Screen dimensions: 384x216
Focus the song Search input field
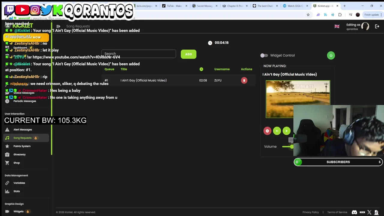pyautogui.click(x=139, y=54)
